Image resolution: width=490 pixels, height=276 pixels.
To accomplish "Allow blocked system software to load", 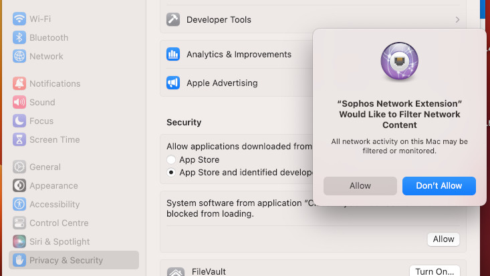I will pyautogui.click(x=443, y=239).
